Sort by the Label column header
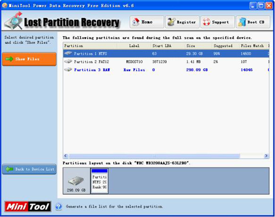Screen dimensions: 275x217 (134, 46)
